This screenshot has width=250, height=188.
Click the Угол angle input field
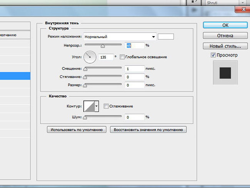[106, 57]
